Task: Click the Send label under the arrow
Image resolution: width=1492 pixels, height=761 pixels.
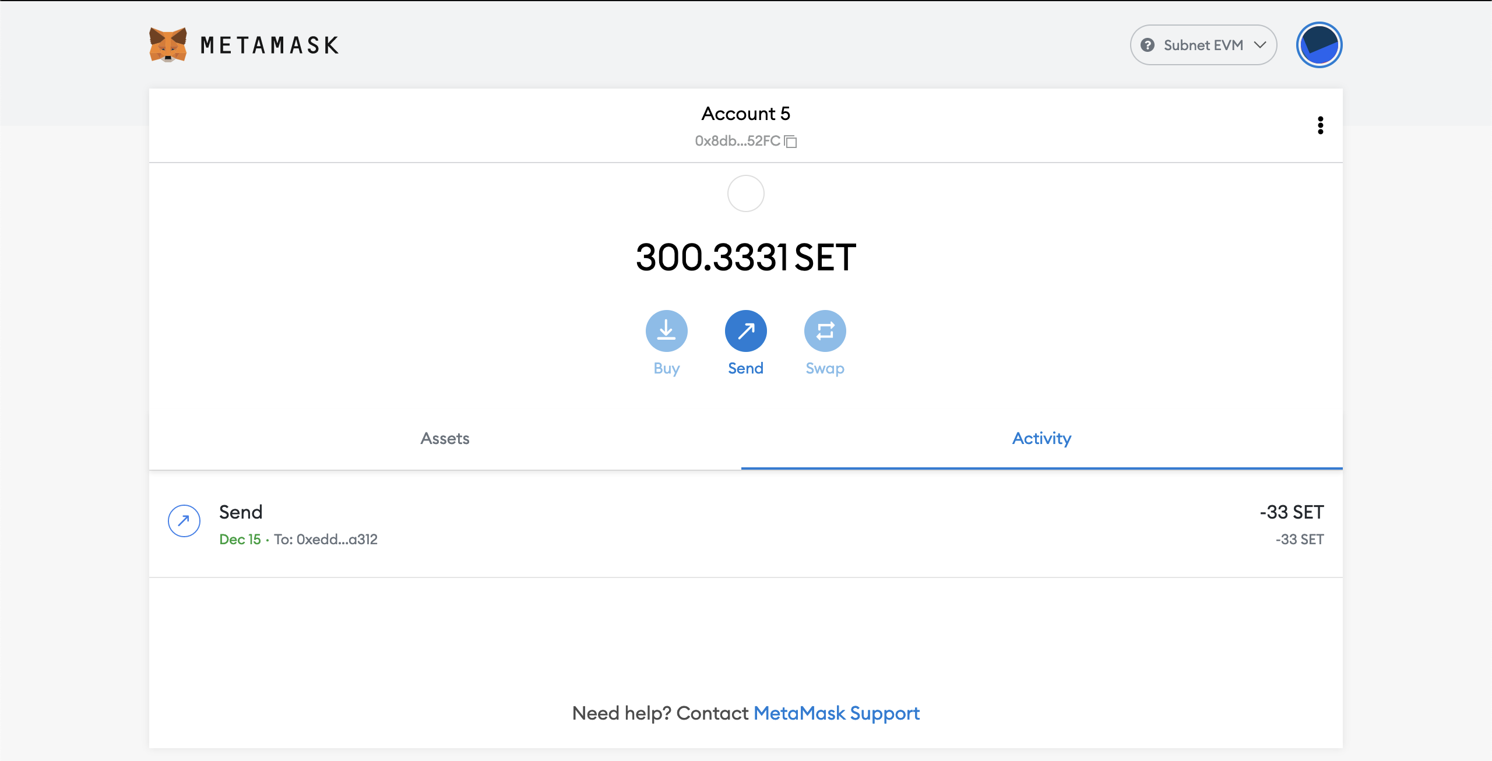Action: click(x=746, y=368)
